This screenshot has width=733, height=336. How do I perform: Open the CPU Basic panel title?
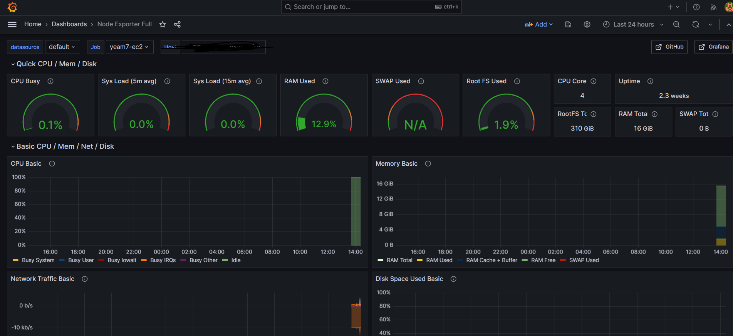point(26,164)
